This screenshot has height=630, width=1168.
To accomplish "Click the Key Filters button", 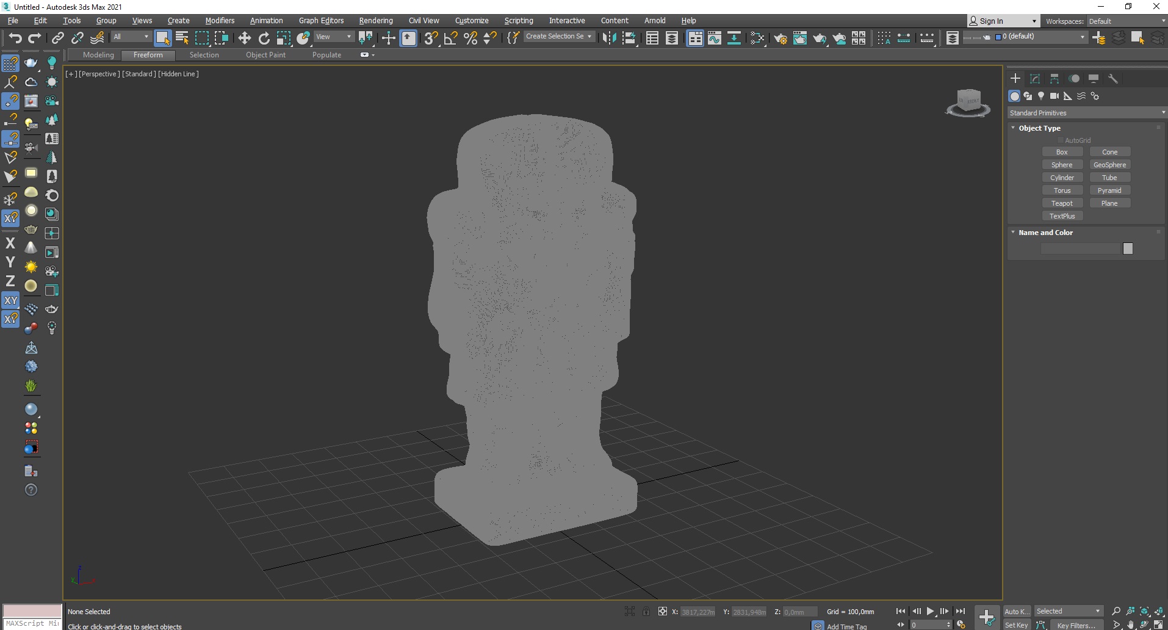I will tap(1076, 625).
